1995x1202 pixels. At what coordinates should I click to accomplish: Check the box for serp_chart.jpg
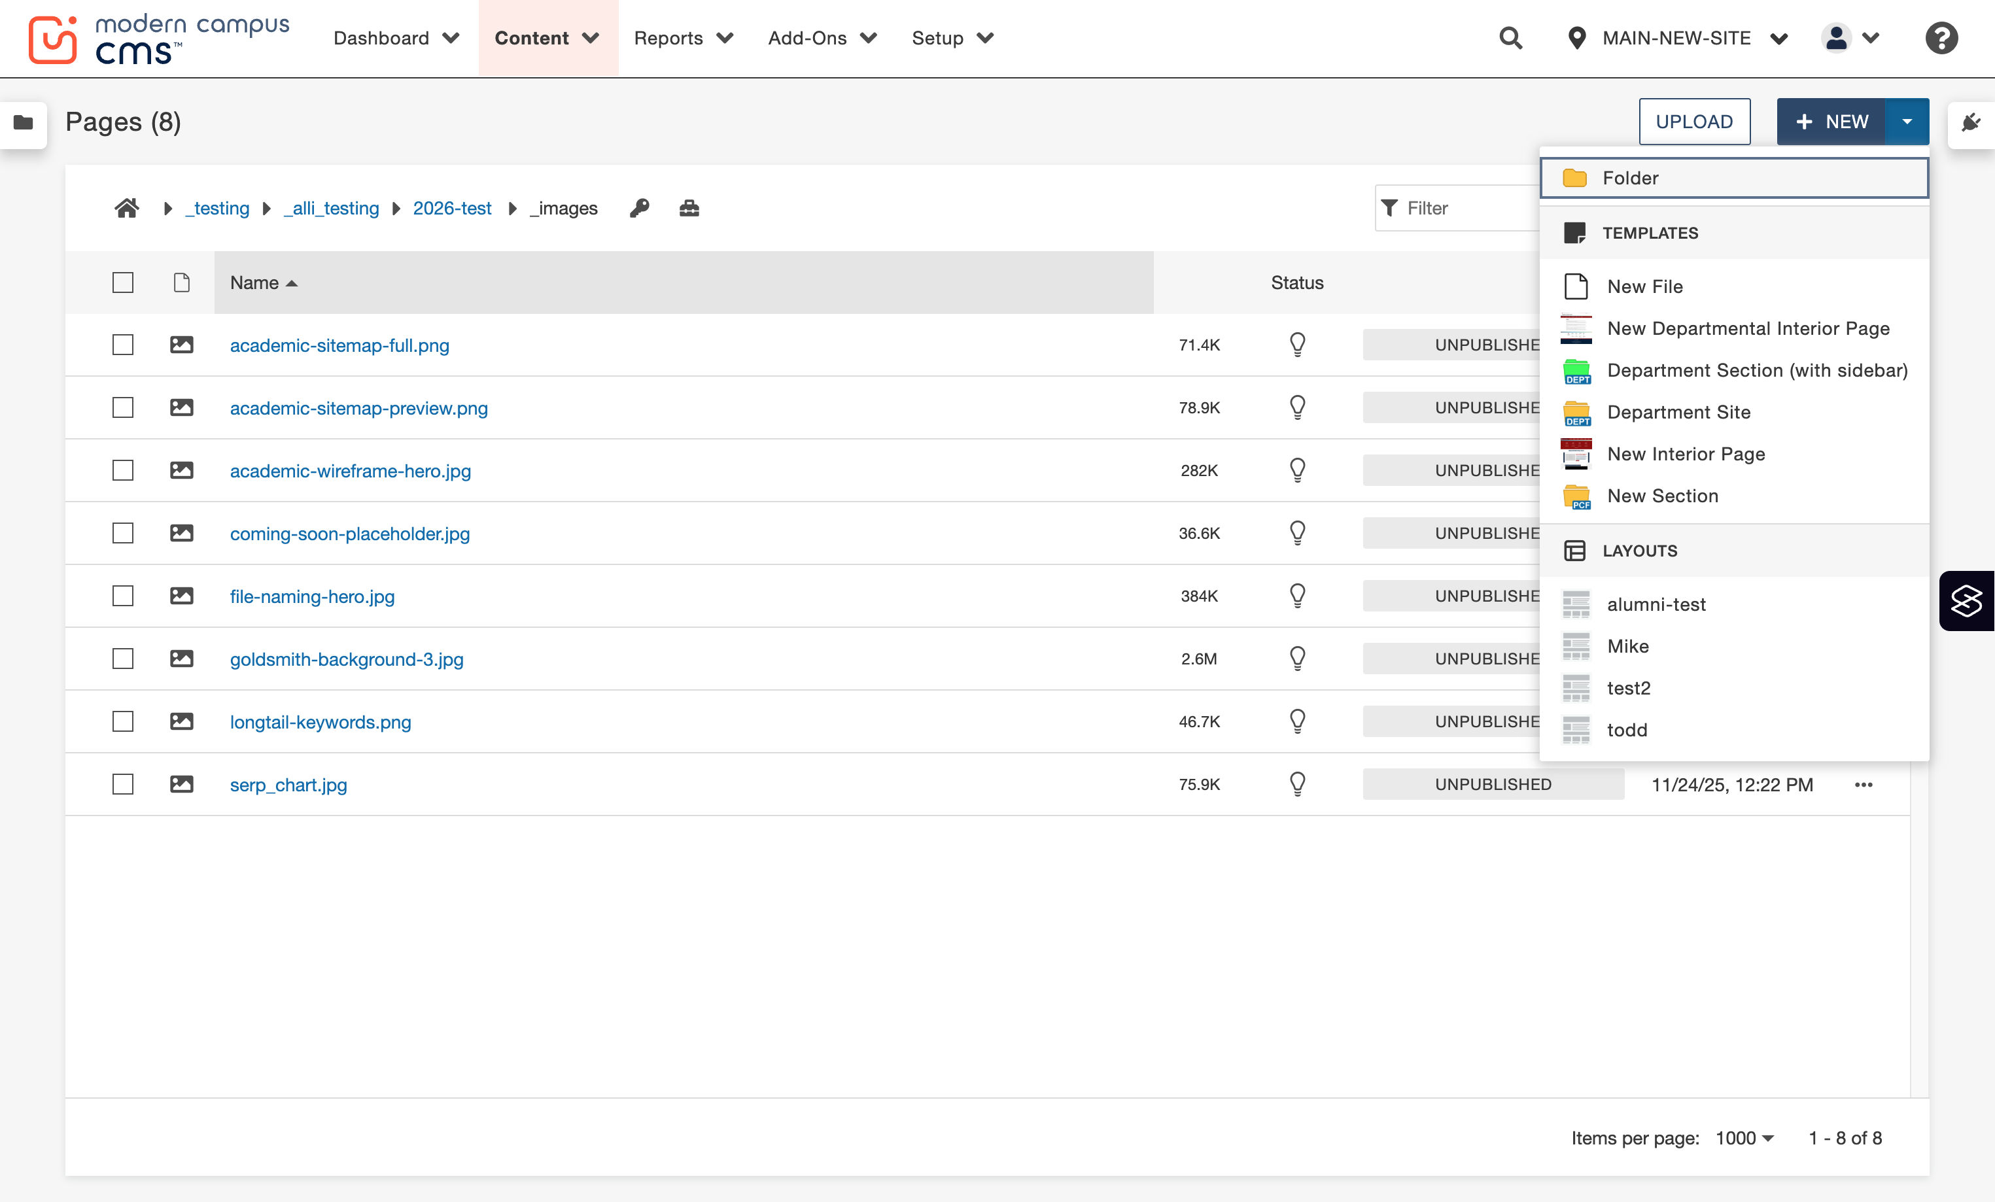[x=123, y=784]
